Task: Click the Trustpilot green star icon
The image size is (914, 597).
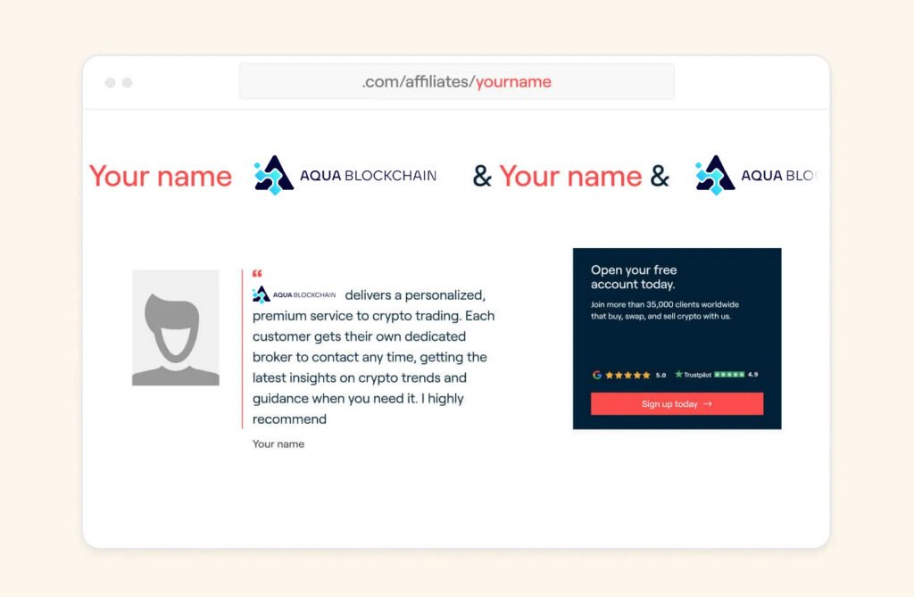Action: tap(679, 375)
